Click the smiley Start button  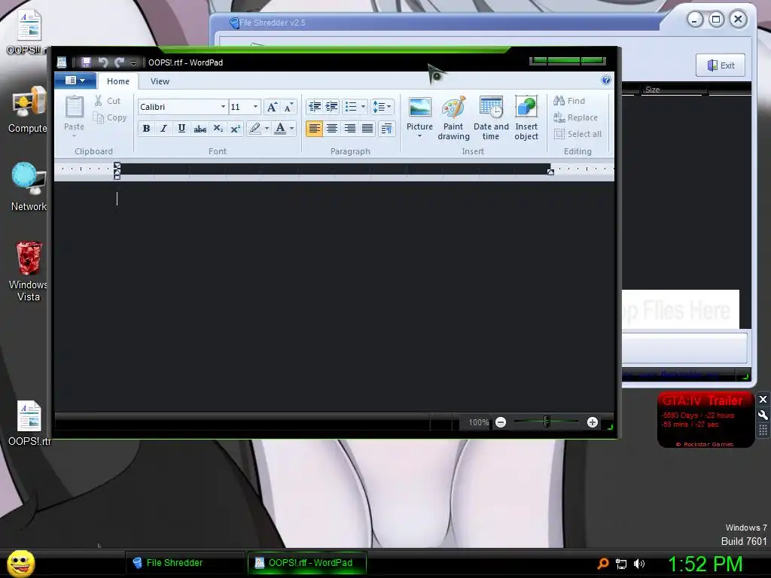(x=21, y=563)
